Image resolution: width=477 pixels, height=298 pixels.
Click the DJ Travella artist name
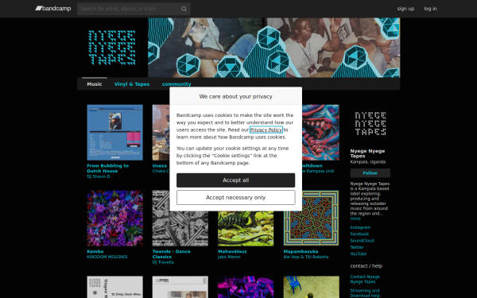tap(163, 262)
